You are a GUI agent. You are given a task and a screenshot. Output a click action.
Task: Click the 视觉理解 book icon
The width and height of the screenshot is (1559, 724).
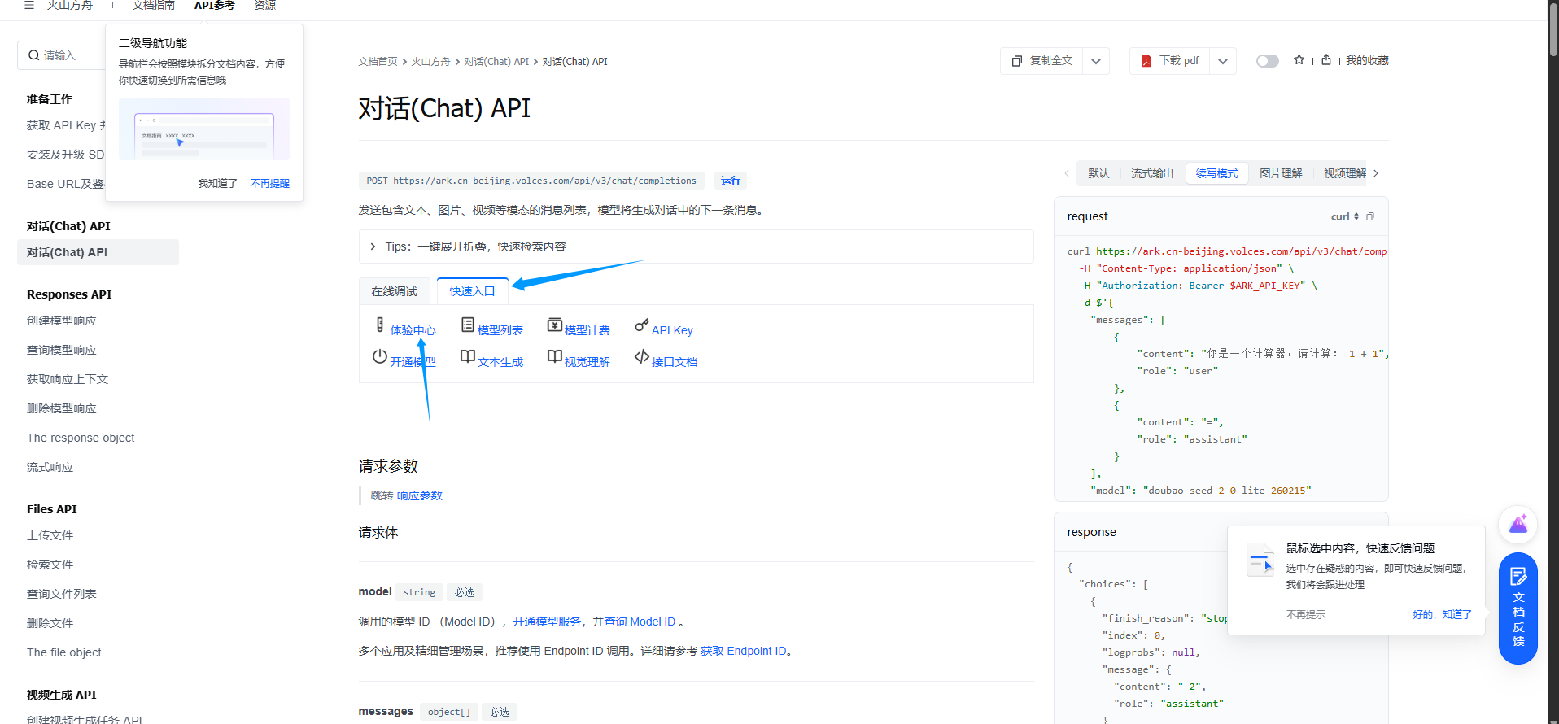tap(555, 356)
